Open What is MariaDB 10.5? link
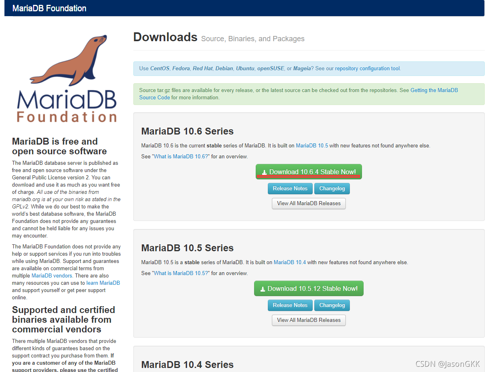 [x=181, y=273]
